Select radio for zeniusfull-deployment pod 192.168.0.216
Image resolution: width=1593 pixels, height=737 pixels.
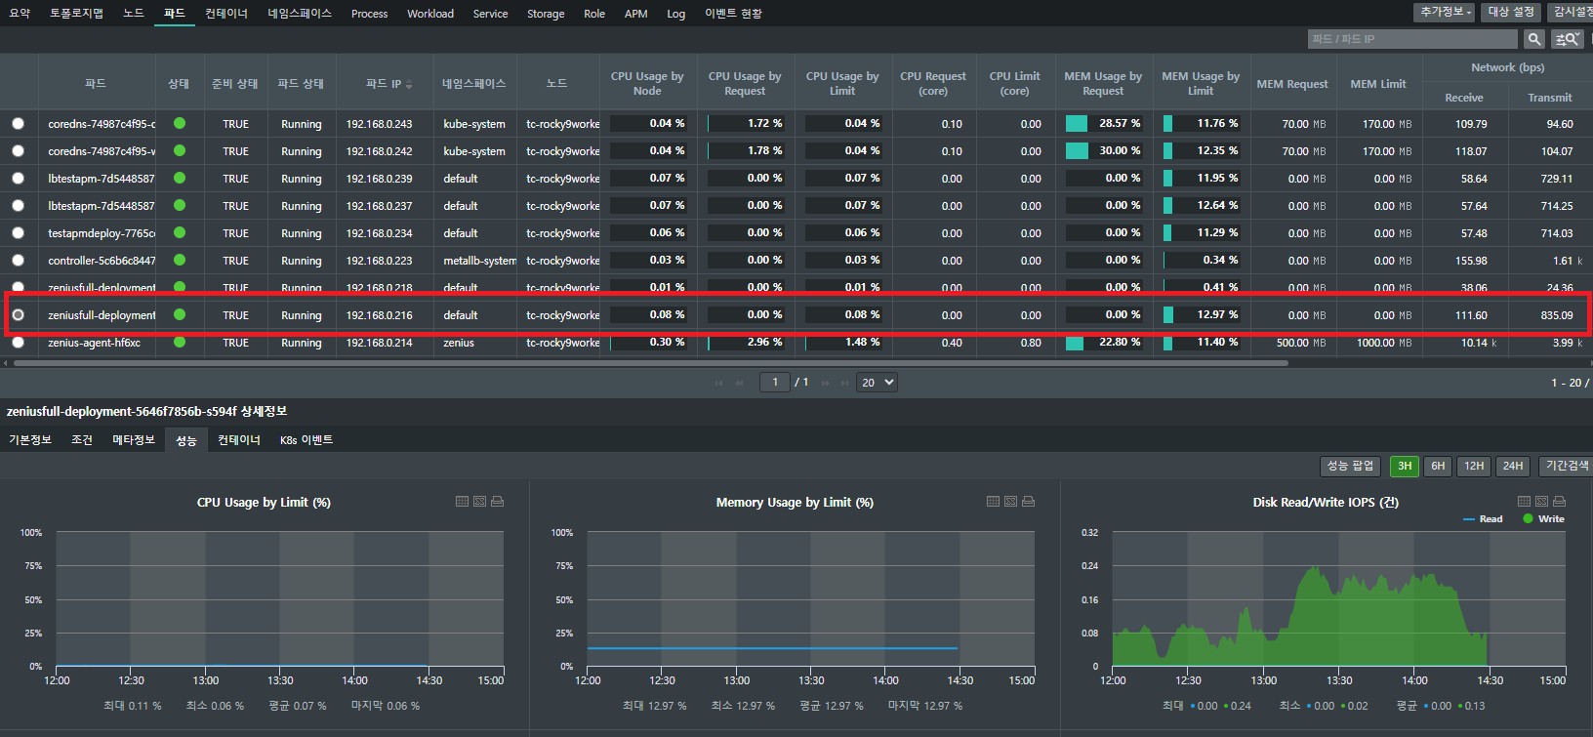click(x=19, y=315)
